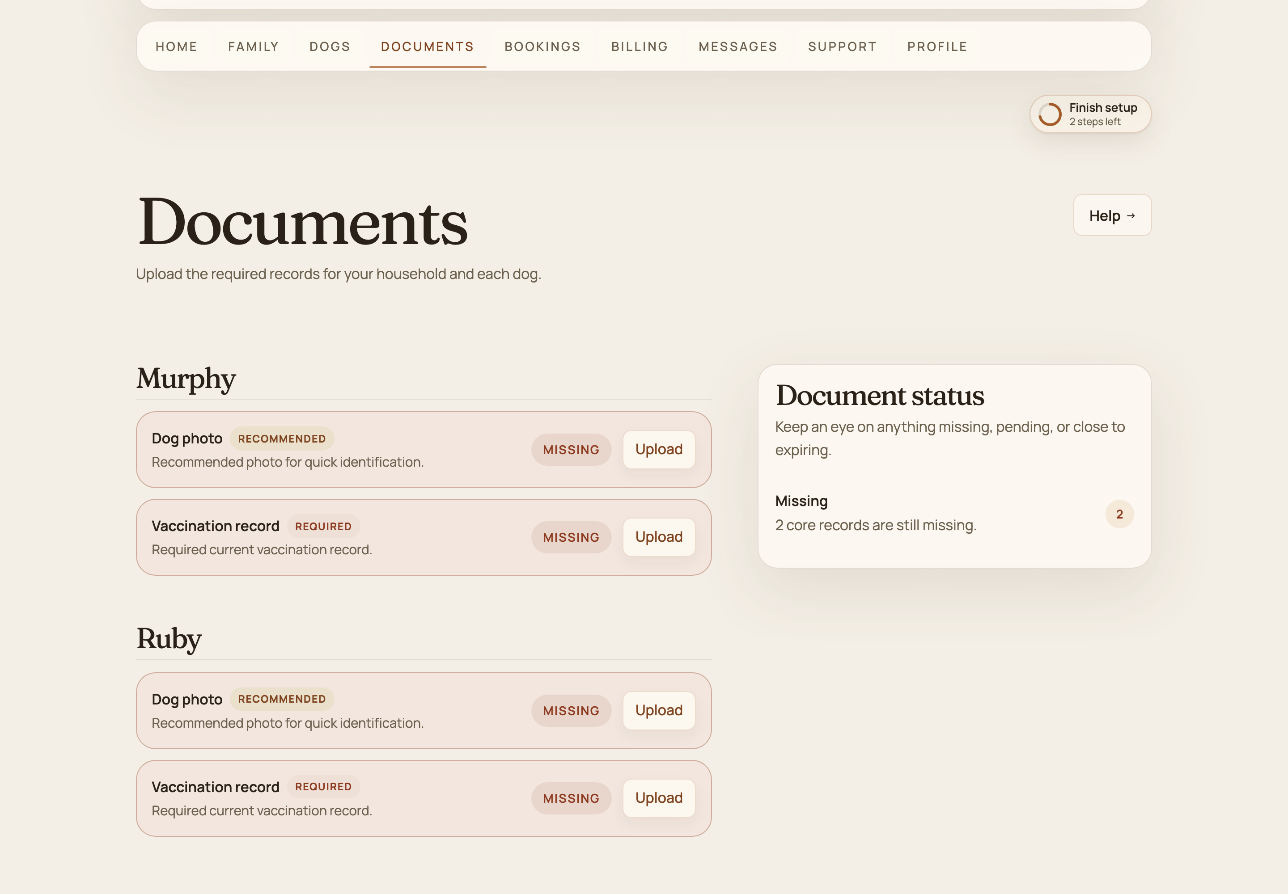This screenshot has width=1288, height=894.
Task: Click the Help button
Action: coord(1112,215)
